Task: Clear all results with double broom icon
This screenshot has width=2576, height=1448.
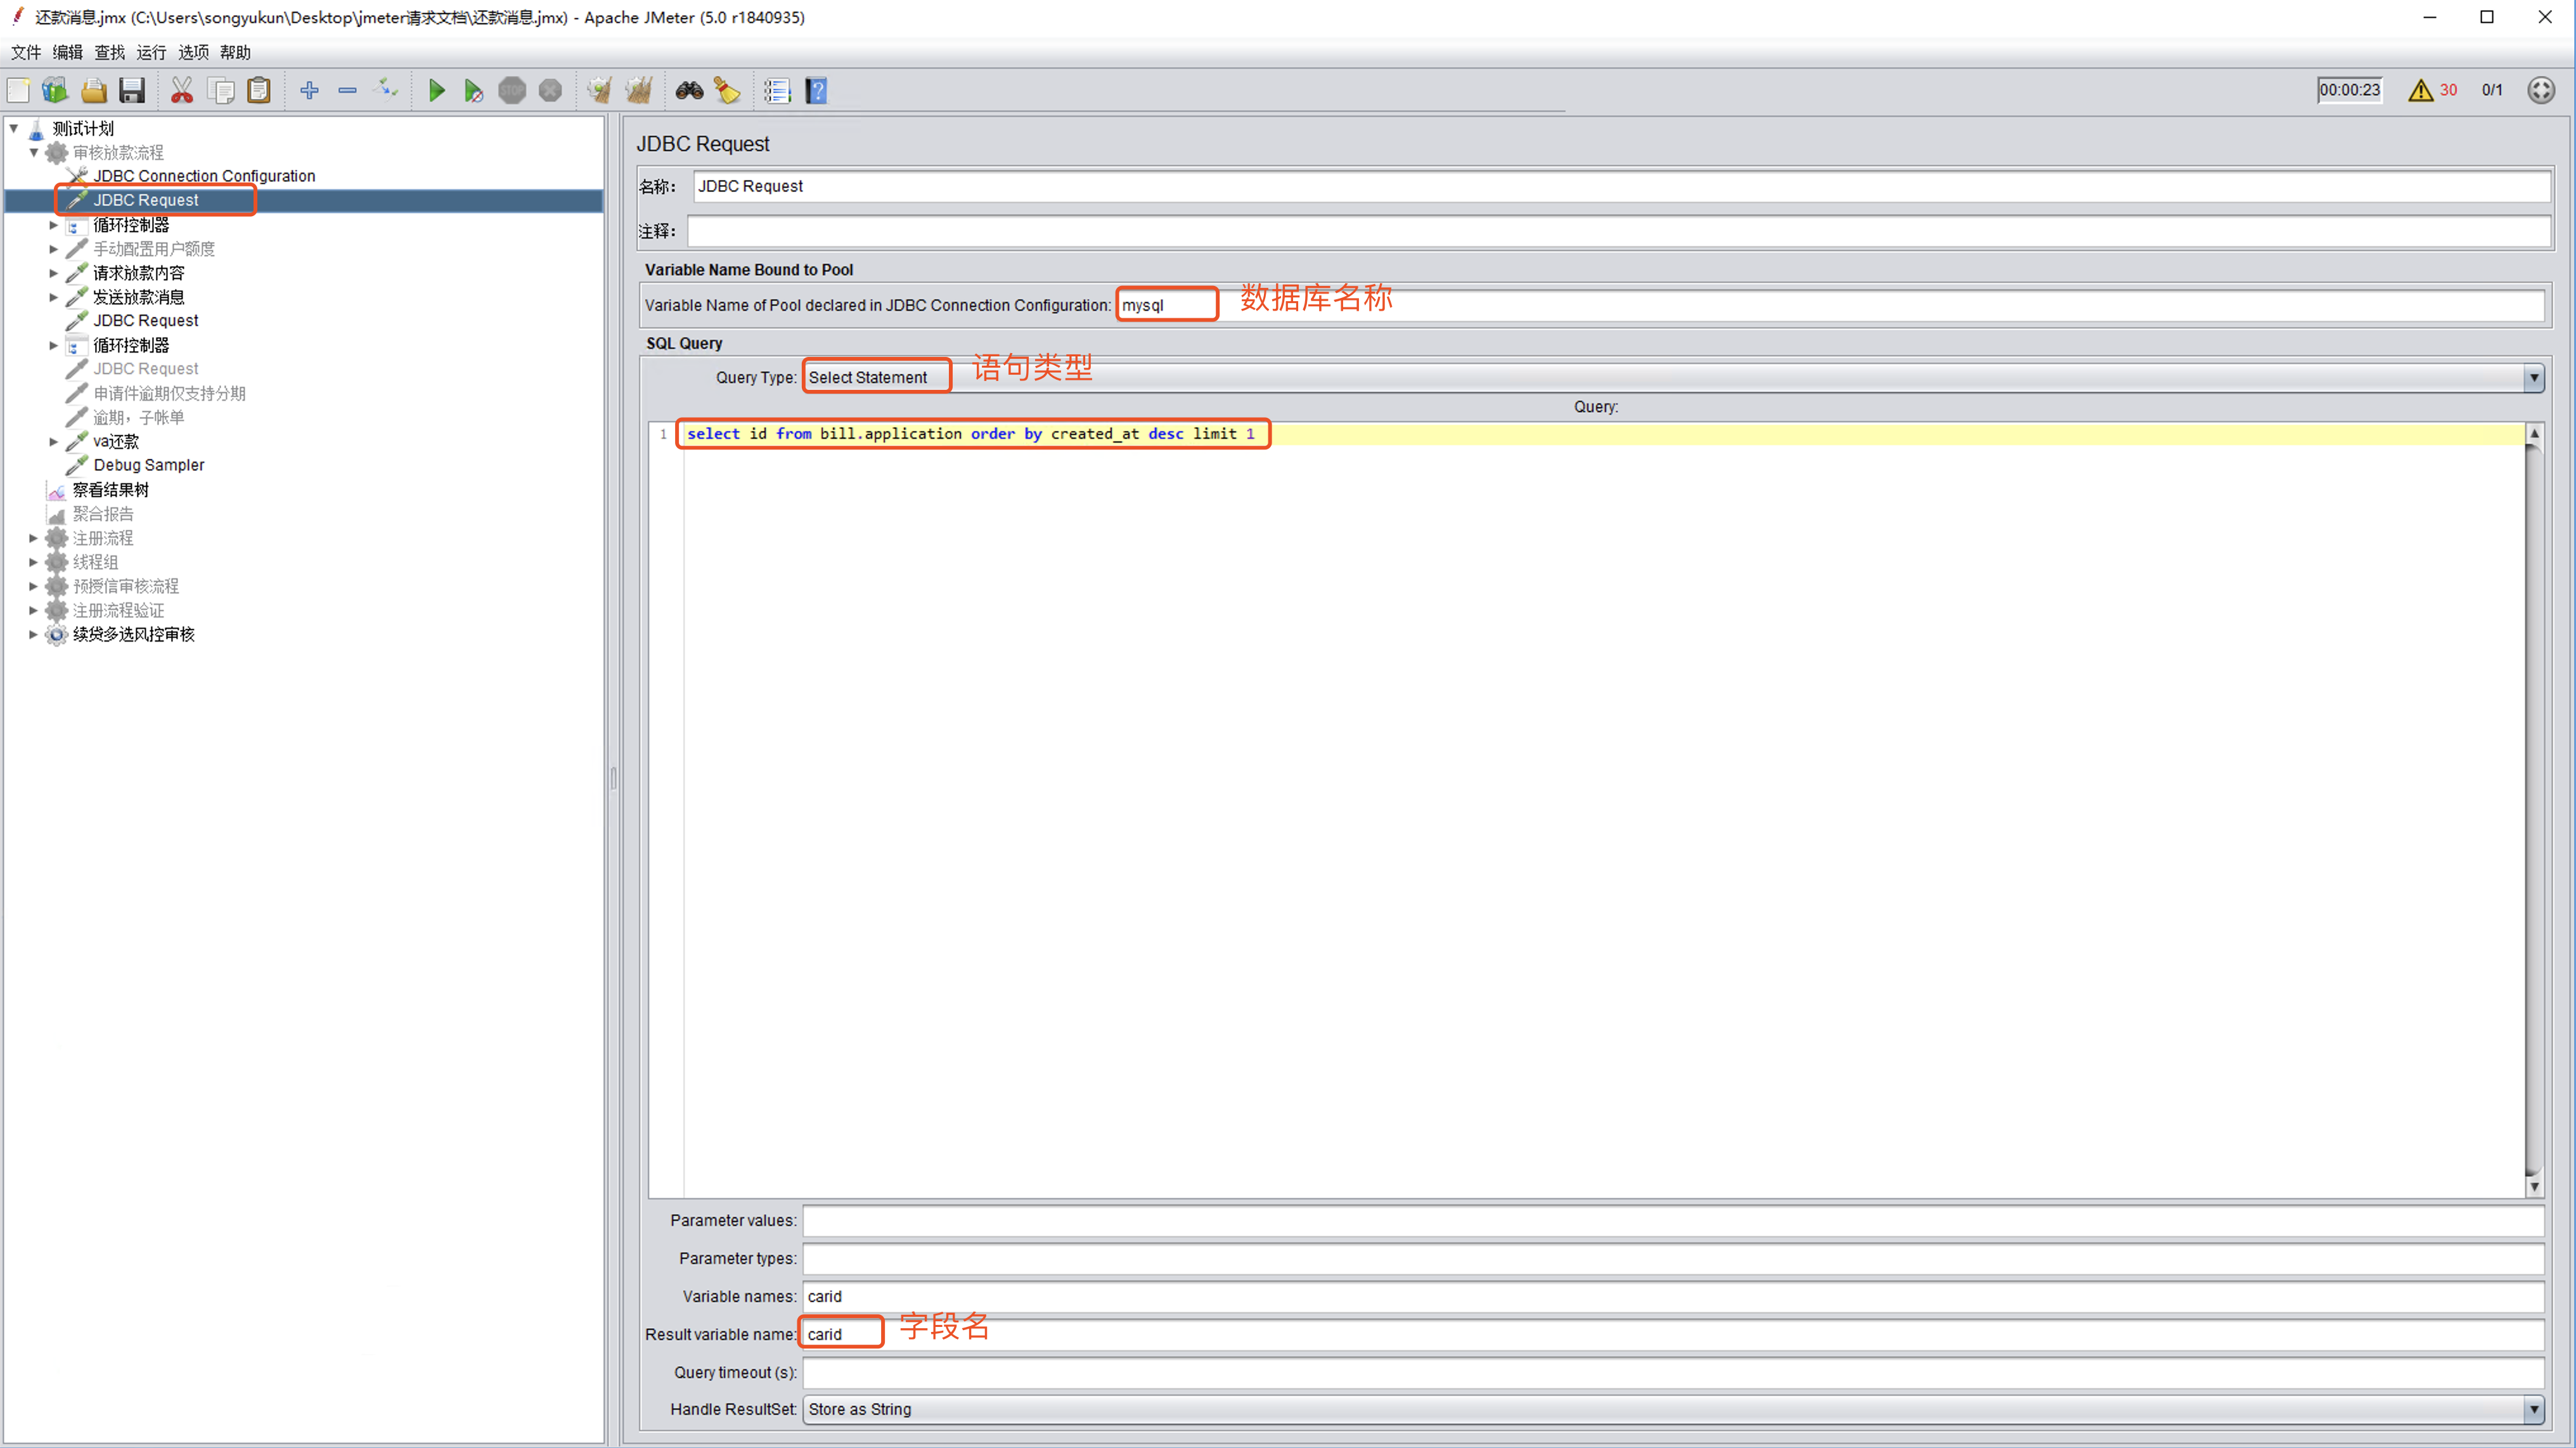Action: click(639, 91)
